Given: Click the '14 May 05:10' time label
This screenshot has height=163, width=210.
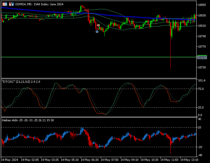Looking at the screenshot, I should click(70, 160).
